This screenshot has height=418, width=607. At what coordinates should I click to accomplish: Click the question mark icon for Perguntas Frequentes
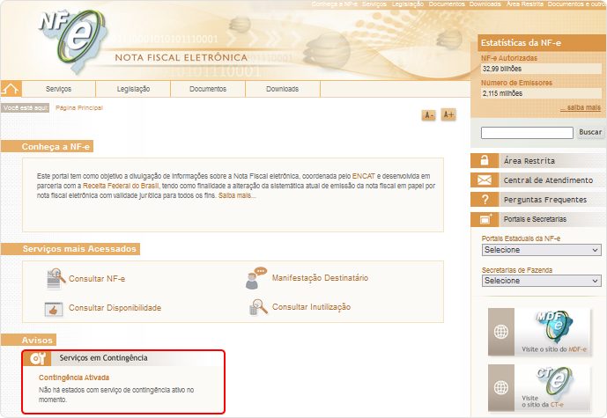tap(485, 200)
